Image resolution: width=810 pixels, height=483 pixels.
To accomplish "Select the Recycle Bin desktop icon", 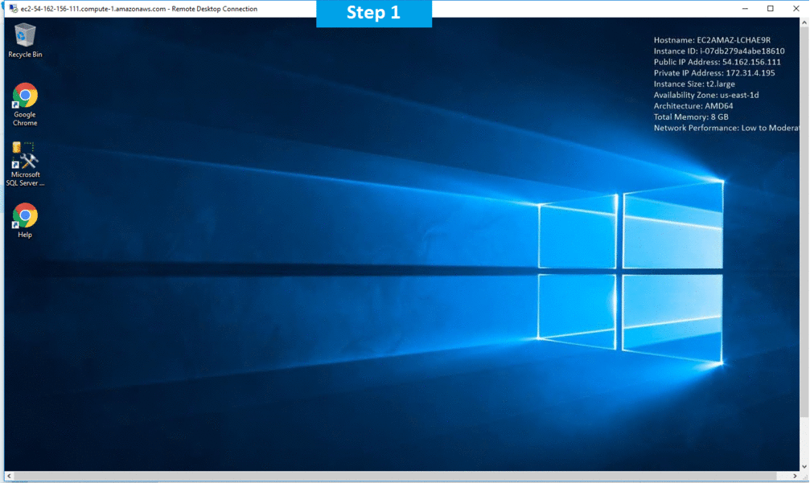I will click(25, 36).
